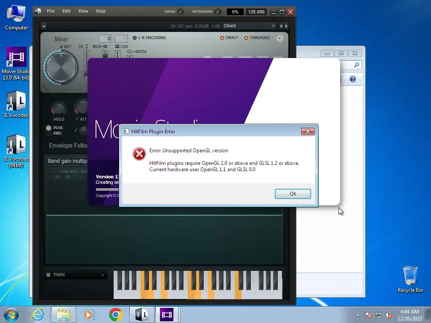Open the View menu in Vocodex
Viewport: 431px width, 323px height.
click(x=83, y=11)
